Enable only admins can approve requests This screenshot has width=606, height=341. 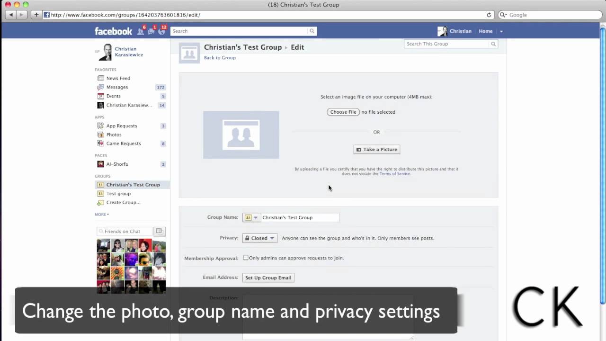click(246, 258)
